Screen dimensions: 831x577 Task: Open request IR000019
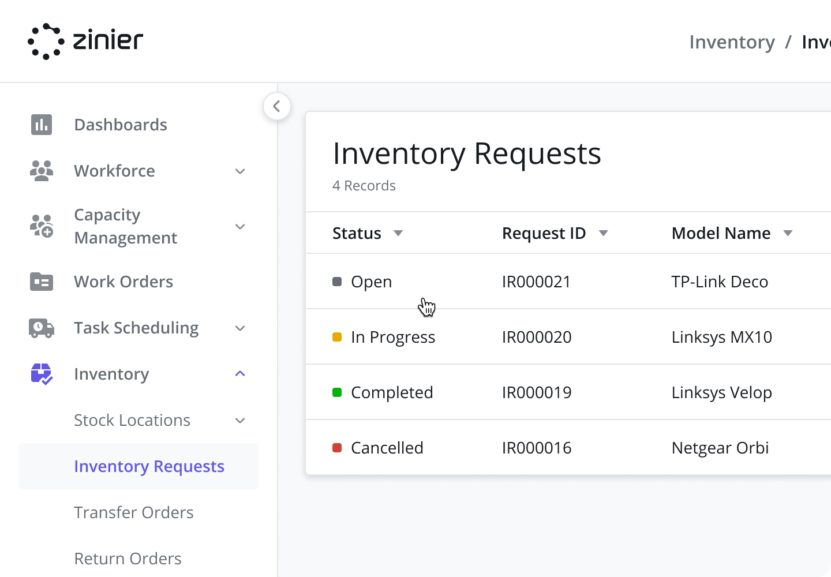(537, 392)
